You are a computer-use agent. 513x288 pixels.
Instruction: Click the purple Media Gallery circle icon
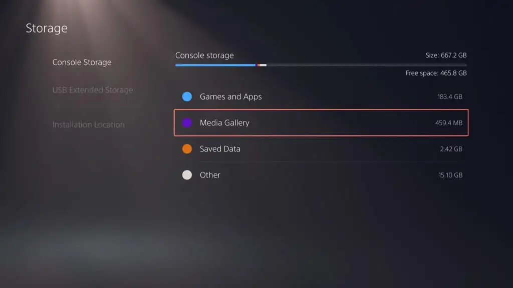point(187,123)
